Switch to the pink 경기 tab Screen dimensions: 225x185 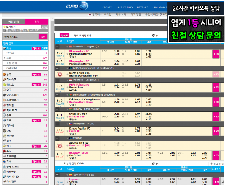click(37, 22)
